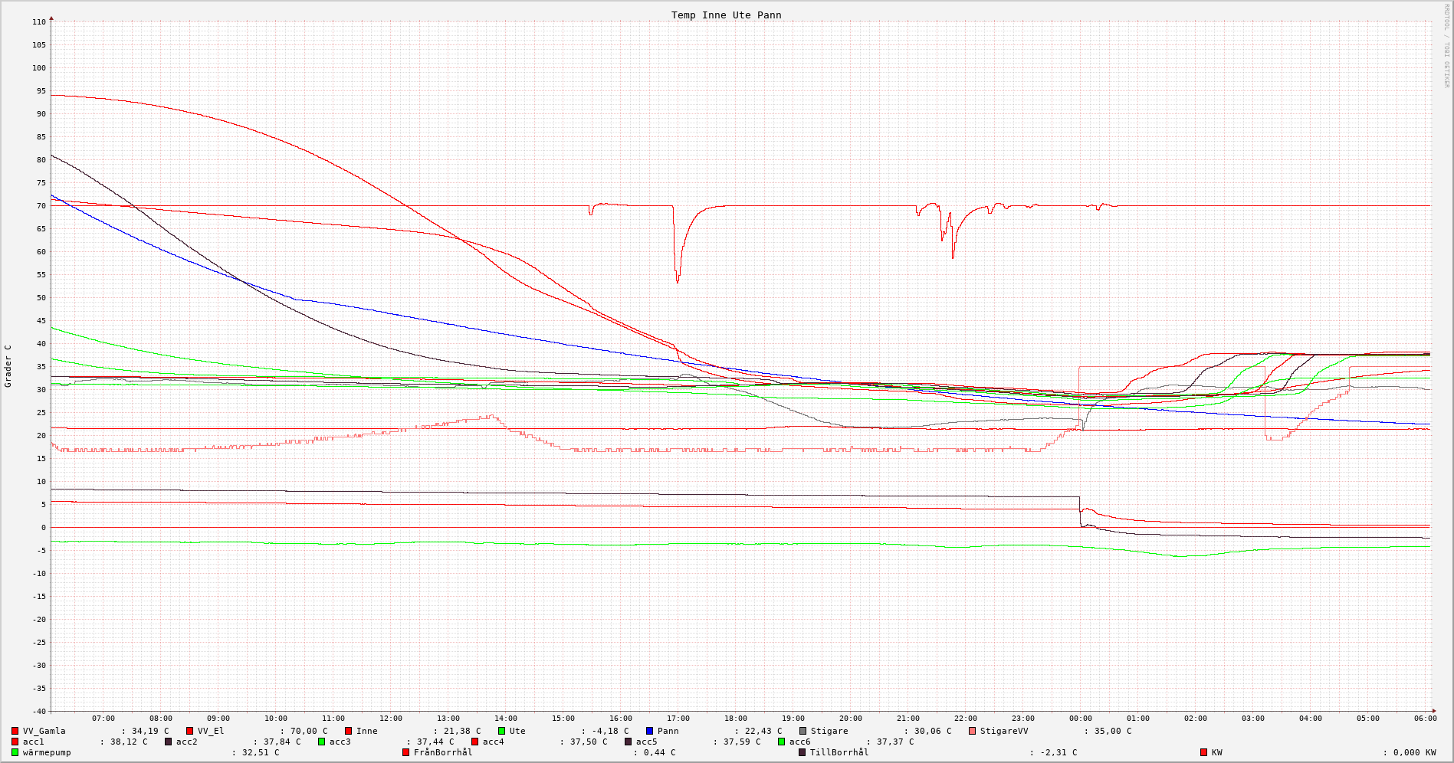Click the VV_El legend label

click(211, 731)
